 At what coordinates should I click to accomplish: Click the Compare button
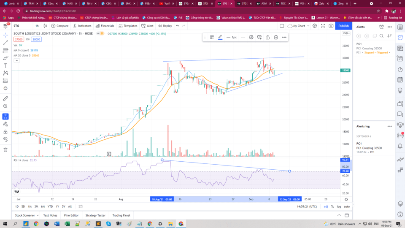pos(60,26)
